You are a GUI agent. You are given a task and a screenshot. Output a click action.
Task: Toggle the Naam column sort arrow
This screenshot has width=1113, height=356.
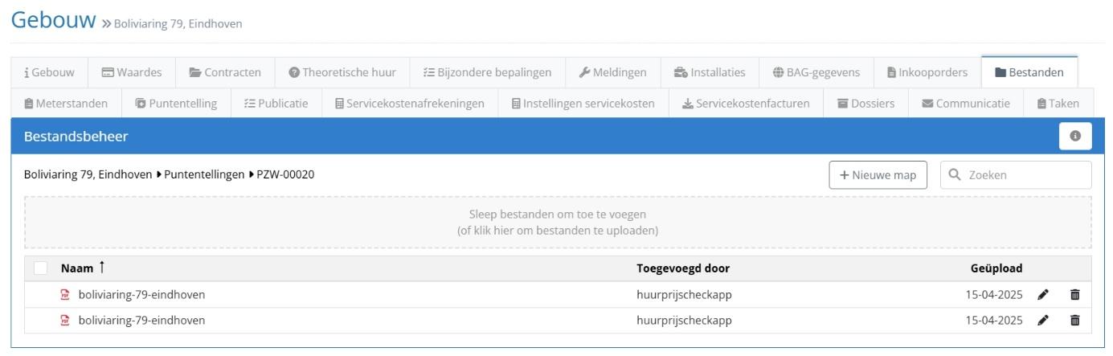coord(102,268)
